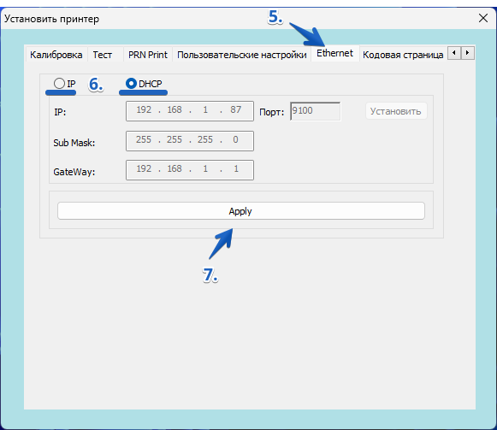Open the Калибровка tab

point(56,55)
